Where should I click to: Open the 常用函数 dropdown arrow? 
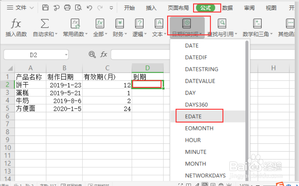click(86, 34)
